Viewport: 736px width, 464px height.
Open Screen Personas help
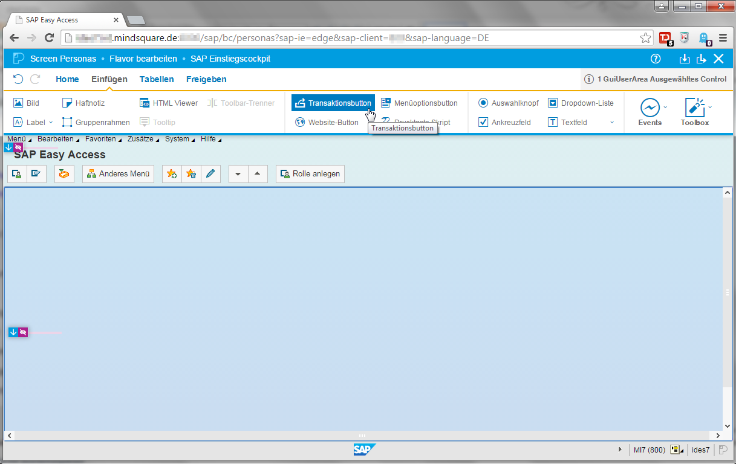pyautogui.click(x=656, y=59)
